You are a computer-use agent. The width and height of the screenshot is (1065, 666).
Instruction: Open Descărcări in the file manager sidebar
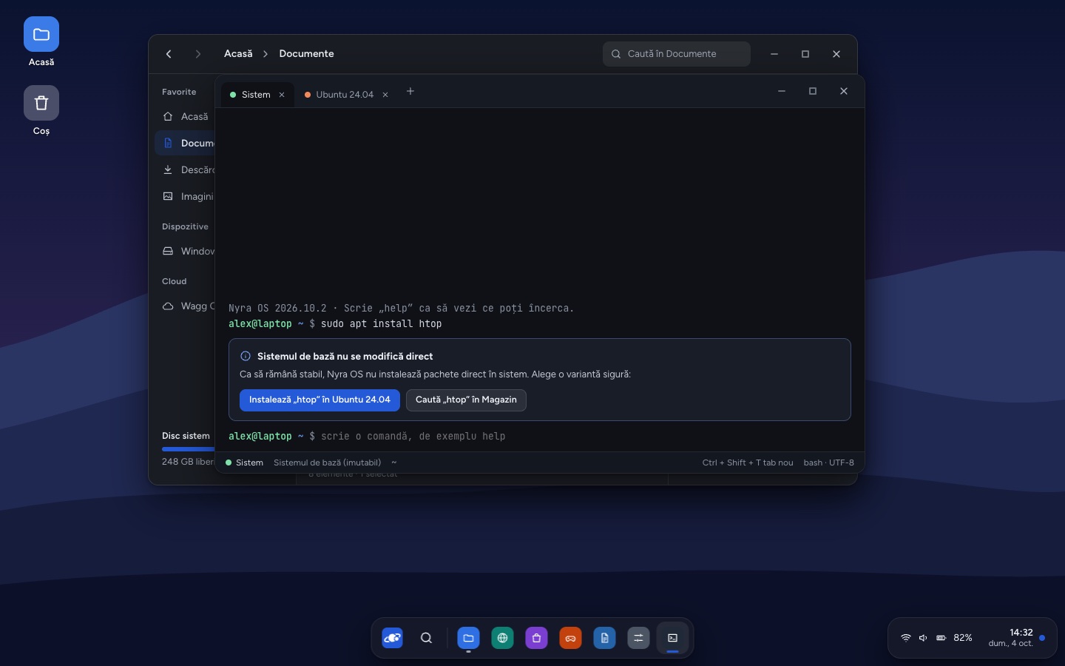coord(185,170)
